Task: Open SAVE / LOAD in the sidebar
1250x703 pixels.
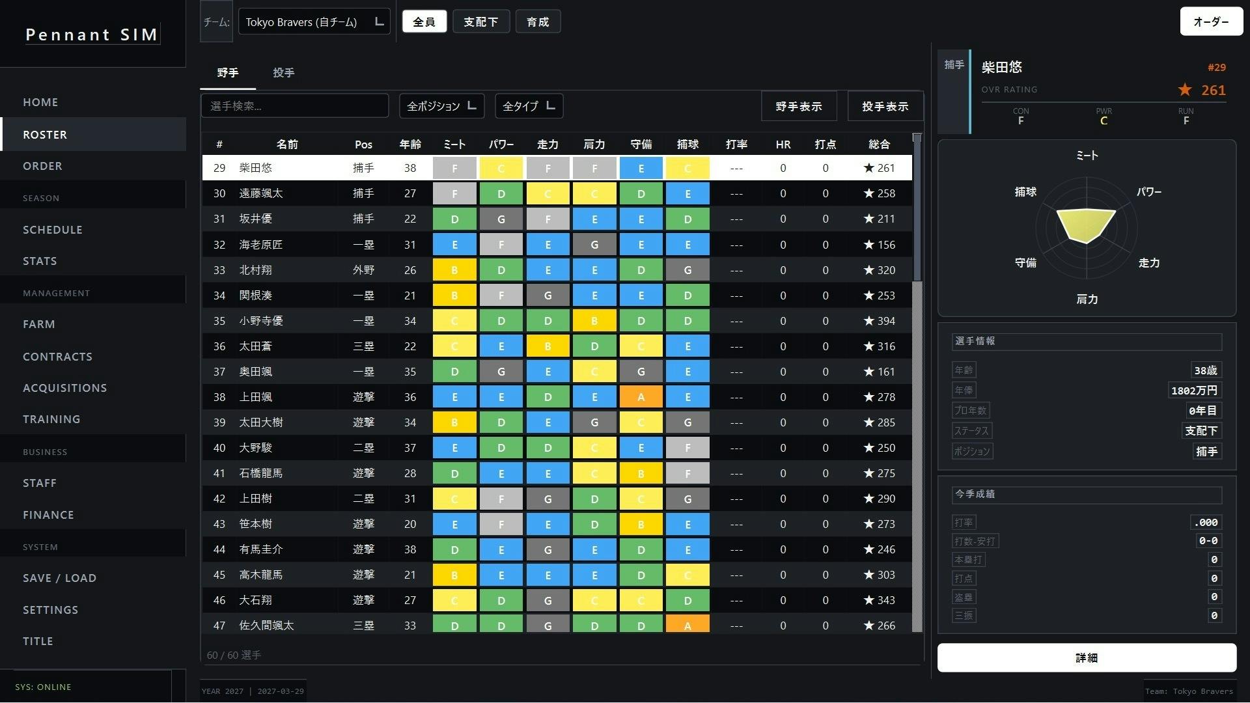Action: point(59,578)
